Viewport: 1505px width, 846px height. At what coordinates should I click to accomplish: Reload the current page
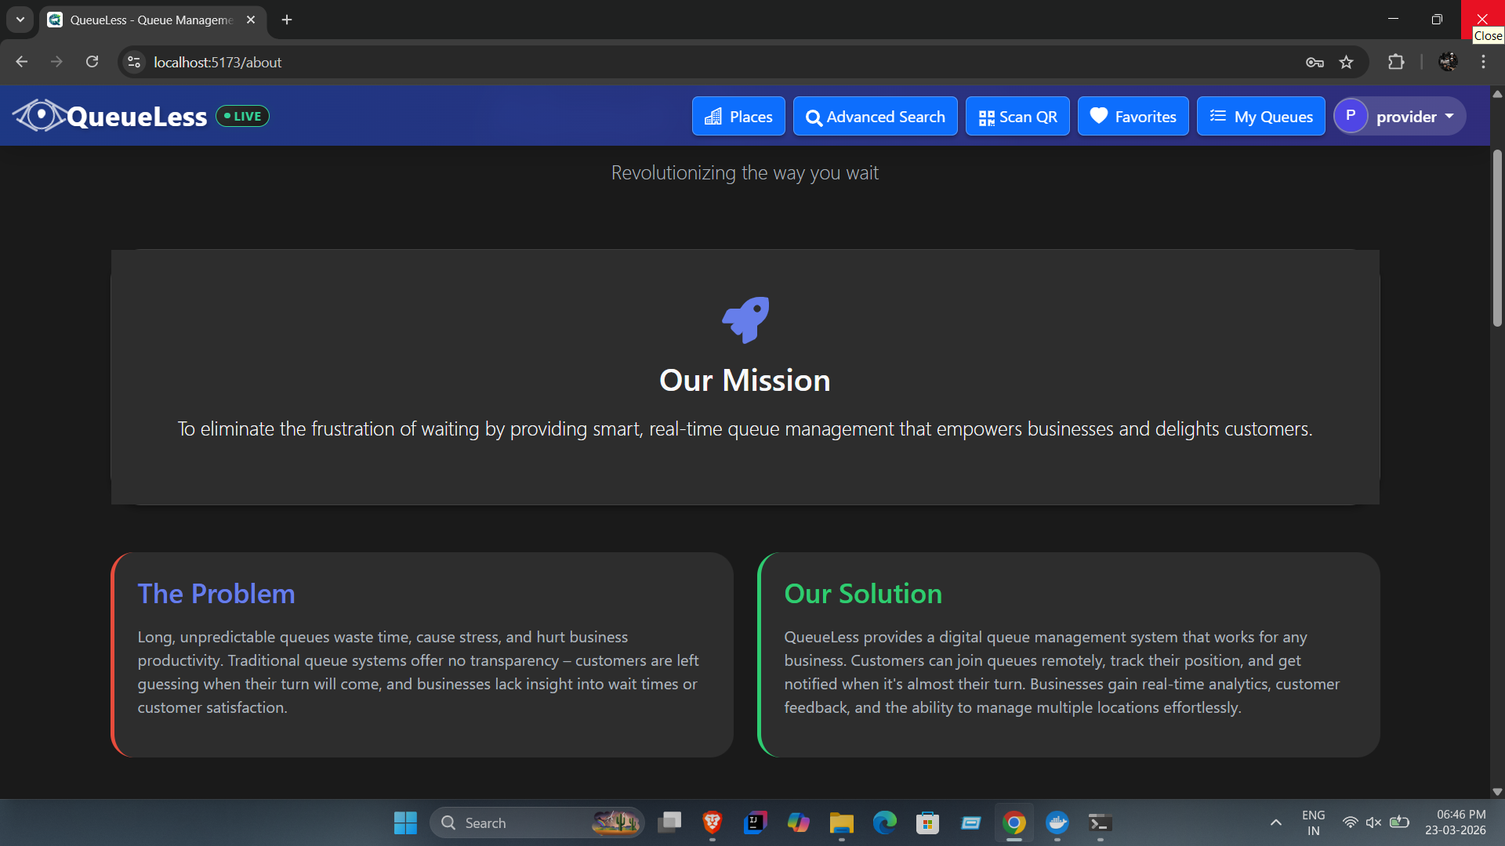(x=92, y=62)
